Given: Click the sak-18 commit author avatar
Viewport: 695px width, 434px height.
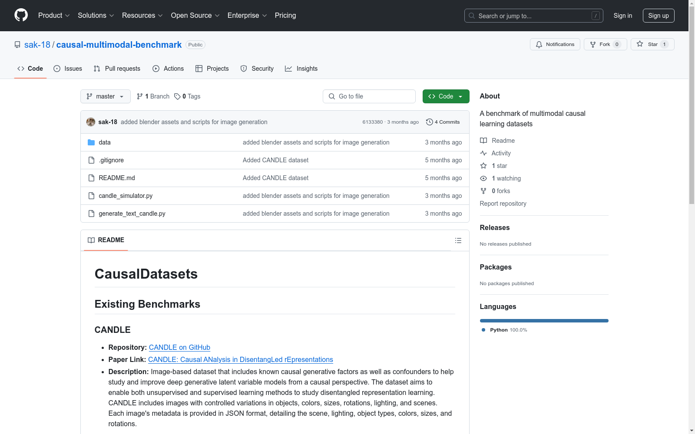Looking at the screenshot, I should tap(91, 122).
